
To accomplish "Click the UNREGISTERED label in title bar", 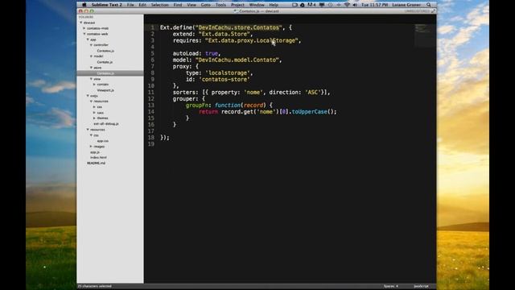I will pyautogui.click(x=417, y=11).
